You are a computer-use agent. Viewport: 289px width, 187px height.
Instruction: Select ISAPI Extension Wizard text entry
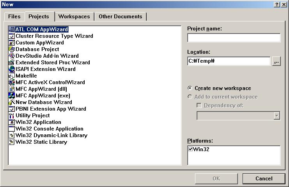pyautogui.click(x=46, y=69)
